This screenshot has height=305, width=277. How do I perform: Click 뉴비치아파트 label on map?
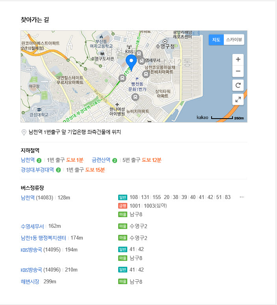tap(138, 111)
